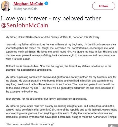This screenshot has height=127, width=118.
Task: Click the Follow button
Action: (x=104, y=6)
